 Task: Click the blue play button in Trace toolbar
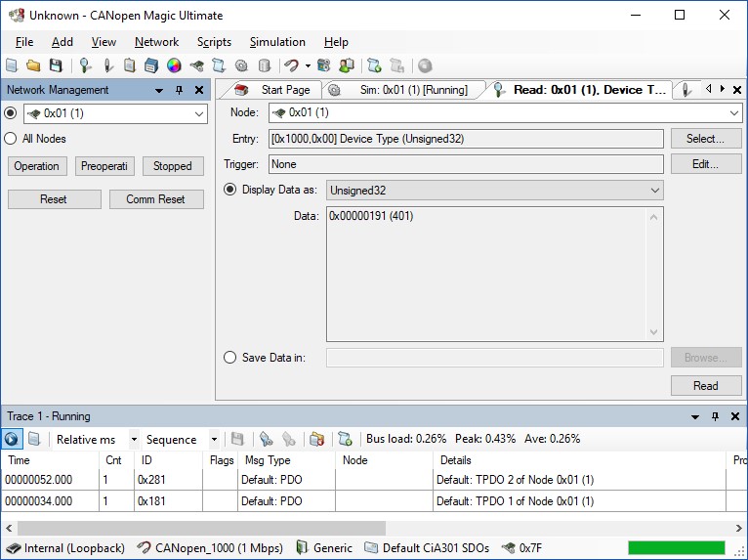12,439
